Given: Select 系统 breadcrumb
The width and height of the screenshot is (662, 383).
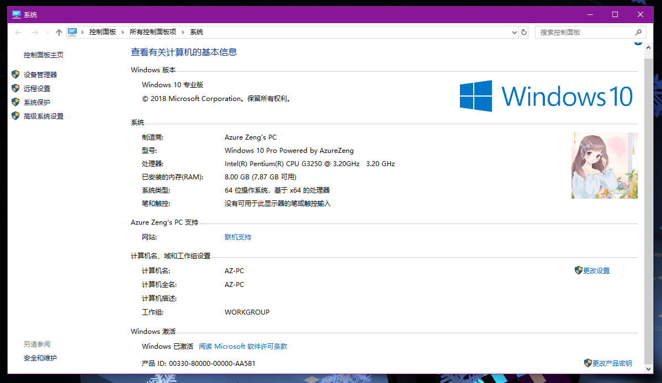Looking at the screenshot, I should tap(197, 32).
